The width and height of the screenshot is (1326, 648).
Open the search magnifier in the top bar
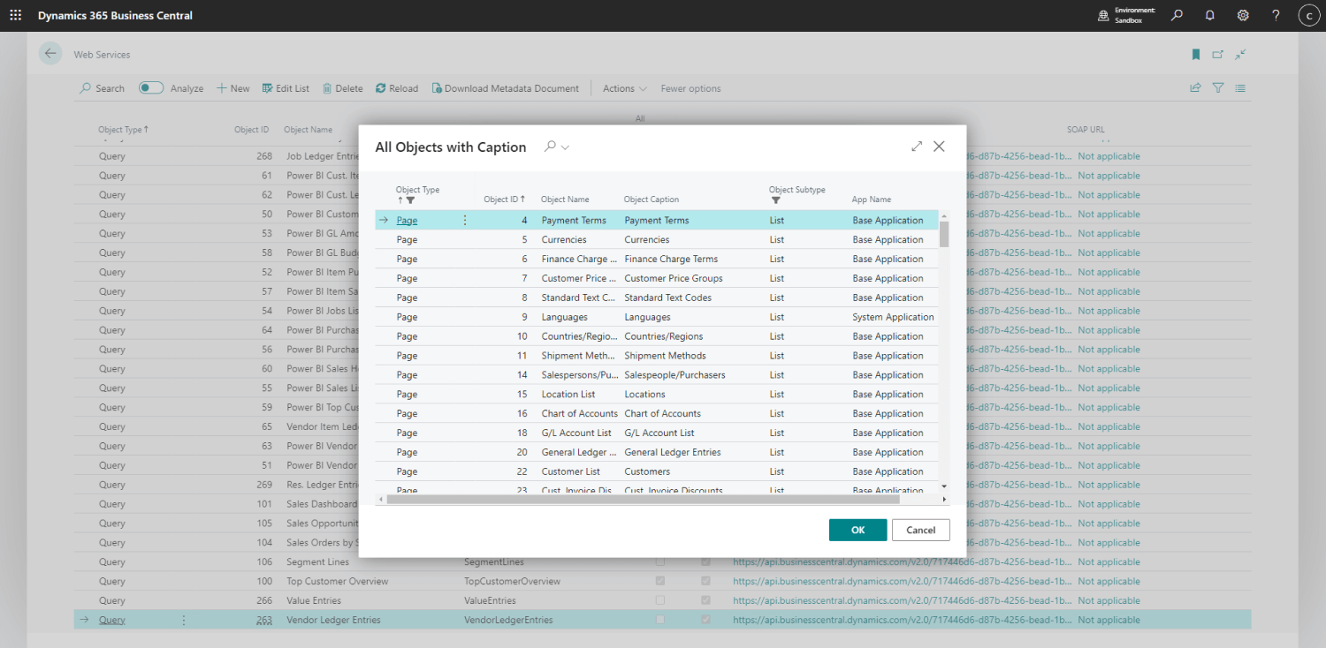tap(1177, 15)
